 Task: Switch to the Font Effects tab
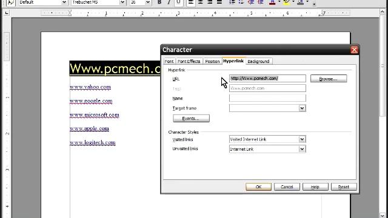click(189, 61)
